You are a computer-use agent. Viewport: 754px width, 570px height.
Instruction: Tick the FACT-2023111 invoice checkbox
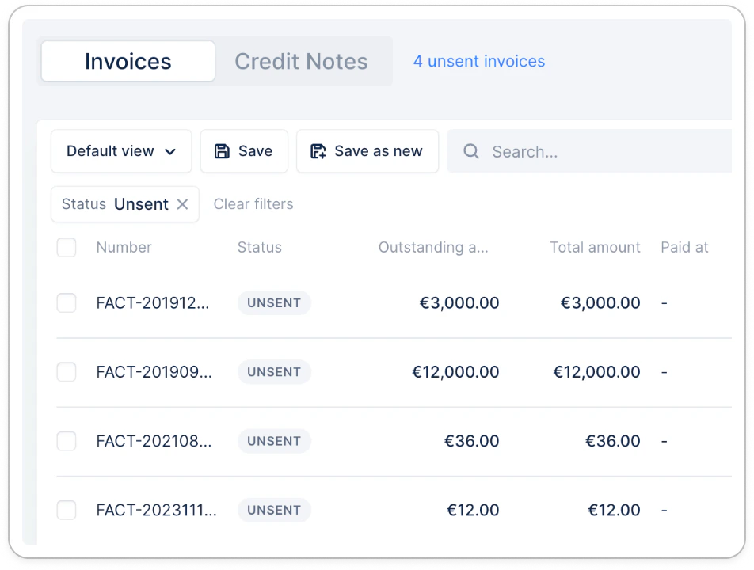pyautogui.click(x=67, y=510)
